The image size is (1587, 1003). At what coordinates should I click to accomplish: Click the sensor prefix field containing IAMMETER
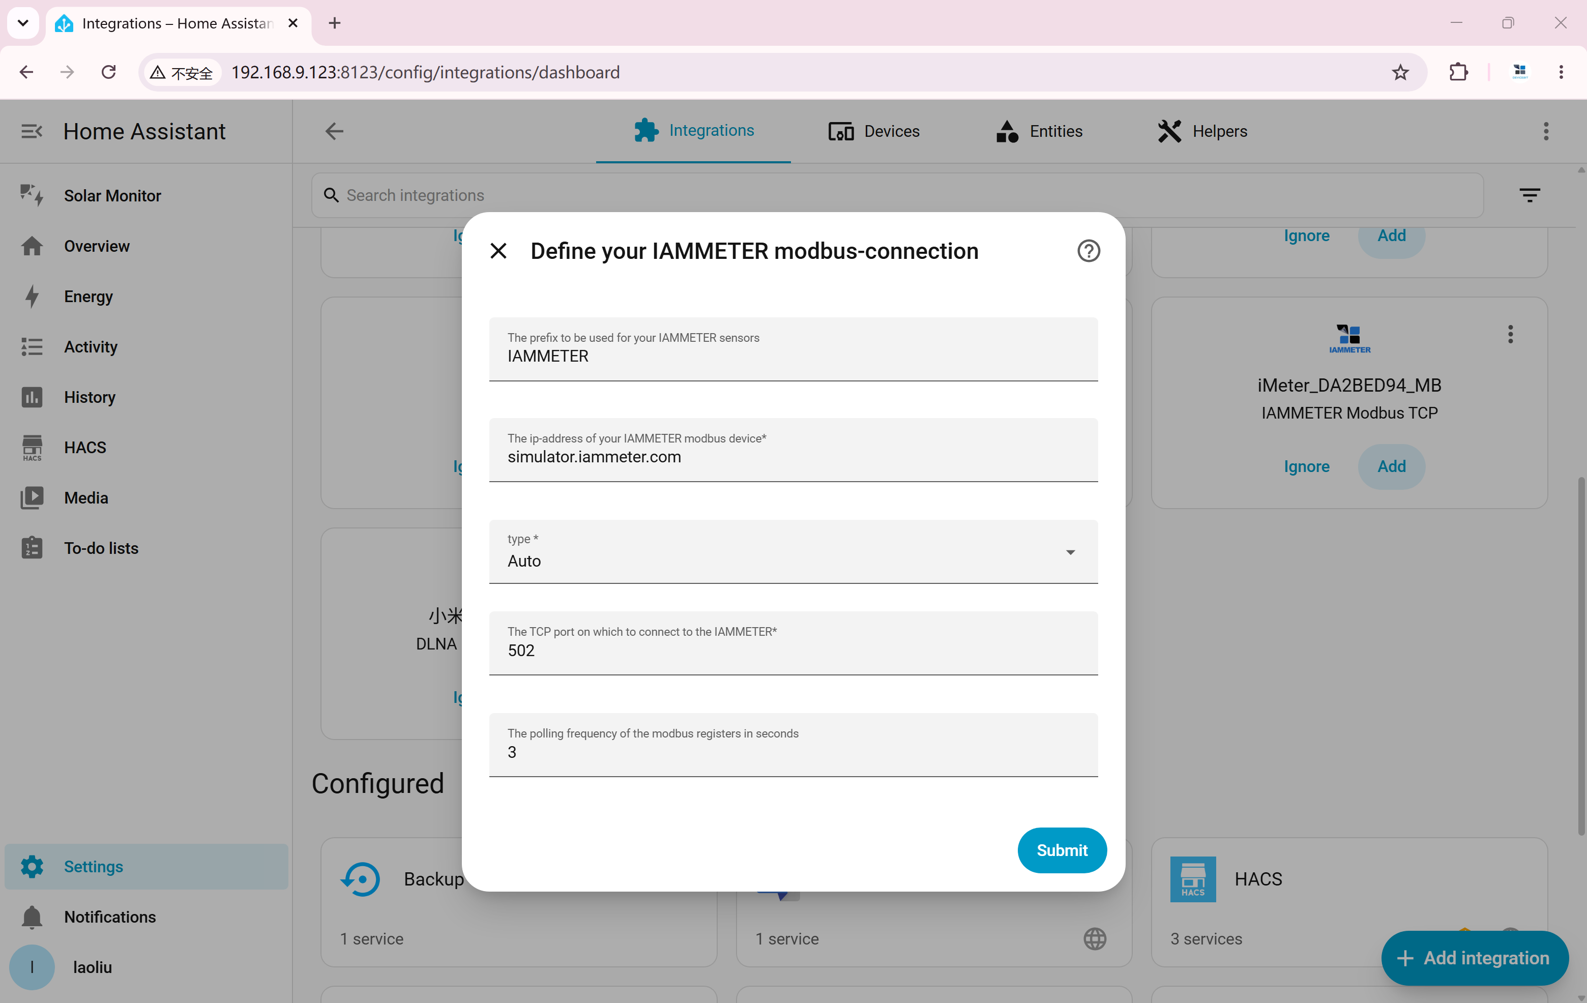pos(793,349)
